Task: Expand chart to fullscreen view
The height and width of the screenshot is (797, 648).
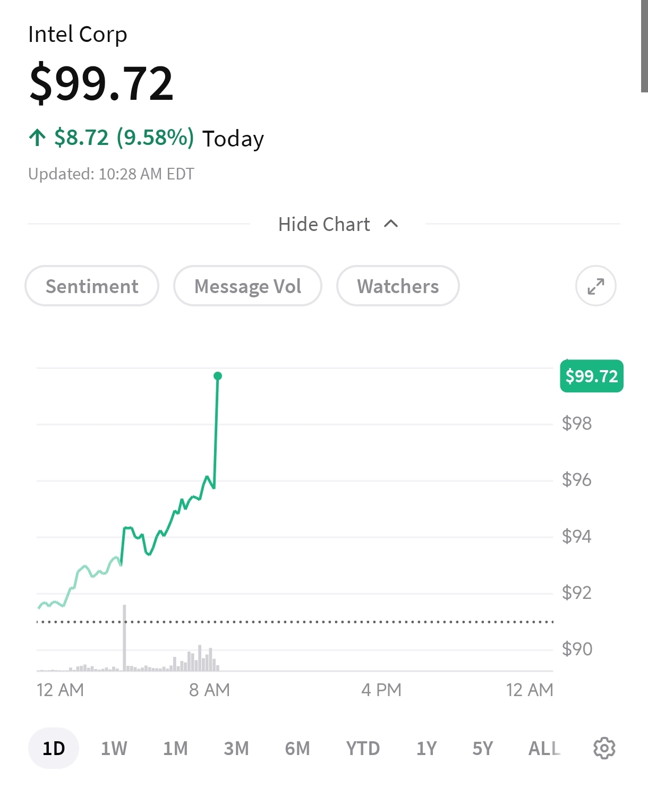Action: 596,286
